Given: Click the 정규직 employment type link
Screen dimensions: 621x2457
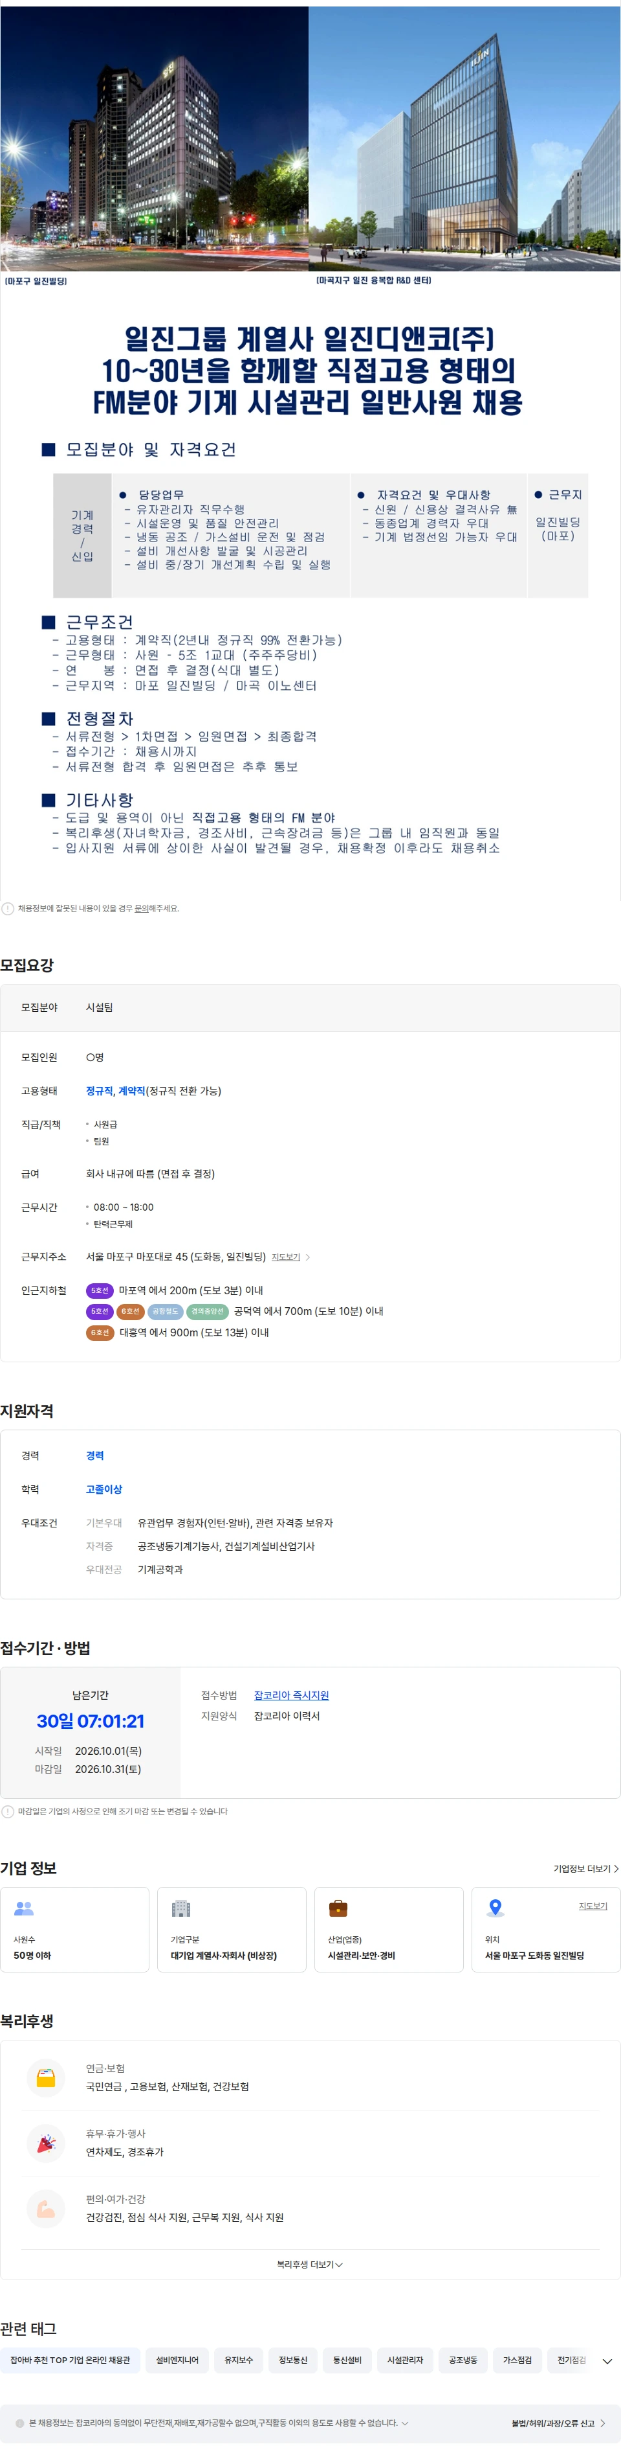Looking at the screenshot, I should click(99, 1090).
